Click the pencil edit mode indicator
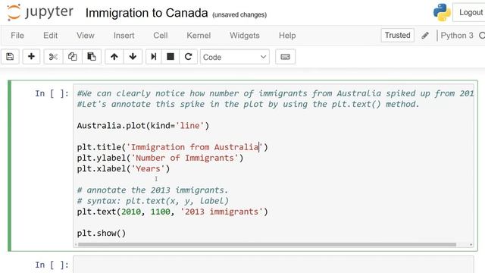 [425, 36]
